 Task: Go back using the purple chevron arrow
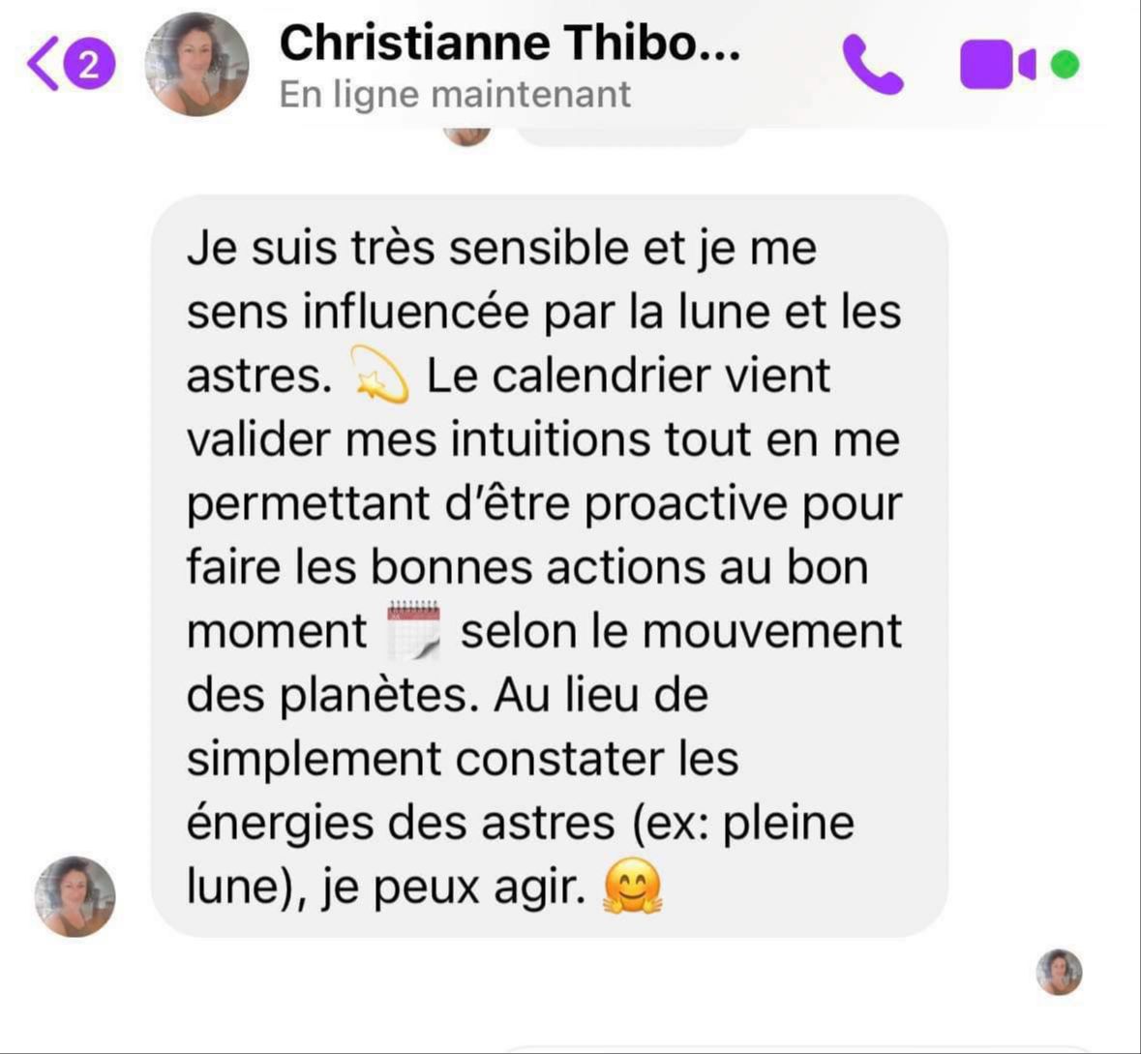click(43, 64)
